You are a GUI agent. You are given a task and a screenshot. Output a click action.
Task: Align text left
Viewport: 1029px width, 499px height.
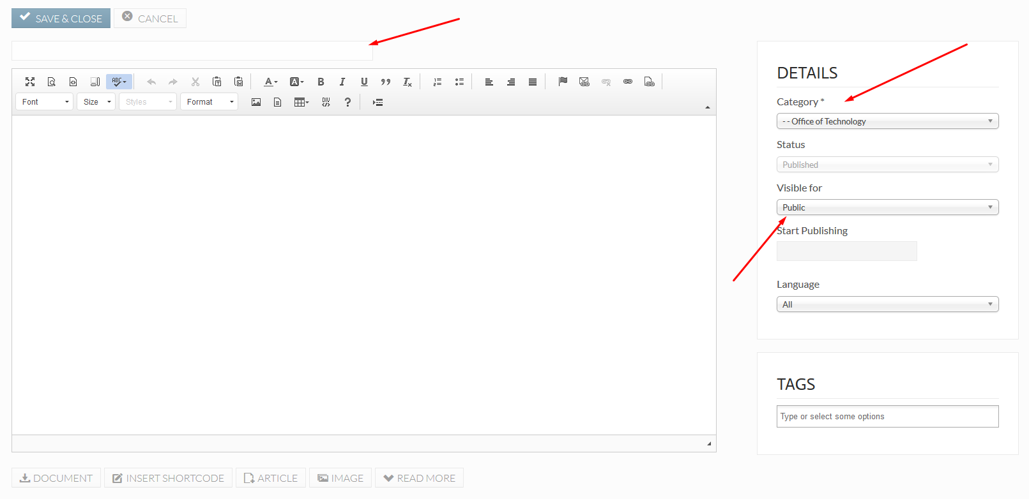tap(489, 82)
